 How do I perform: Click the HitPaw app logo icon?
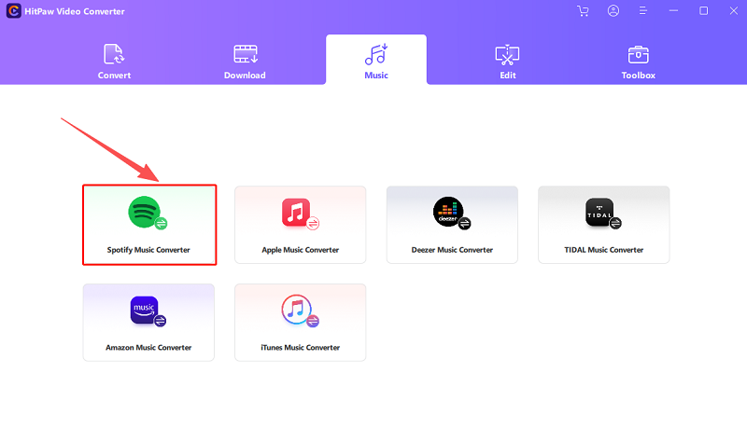tap(13, 11)
